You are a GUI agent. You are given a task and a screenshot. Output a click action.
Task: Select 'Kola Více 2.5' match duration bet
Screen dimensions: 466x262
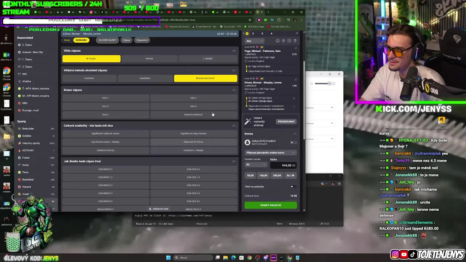193,185
